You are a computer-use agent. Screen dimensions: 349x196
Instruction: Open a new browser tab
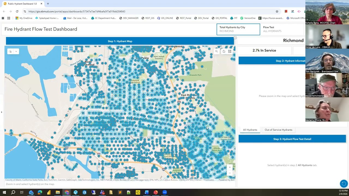coord(48,4)
